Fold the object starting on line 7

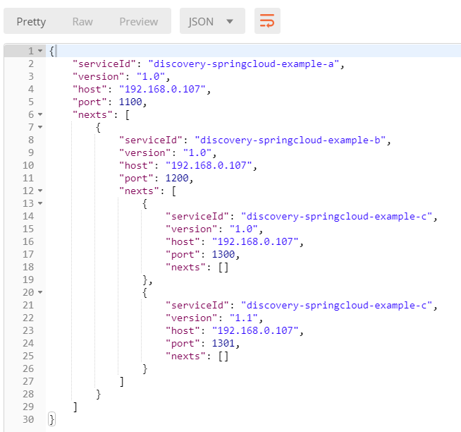coord(39,127)
